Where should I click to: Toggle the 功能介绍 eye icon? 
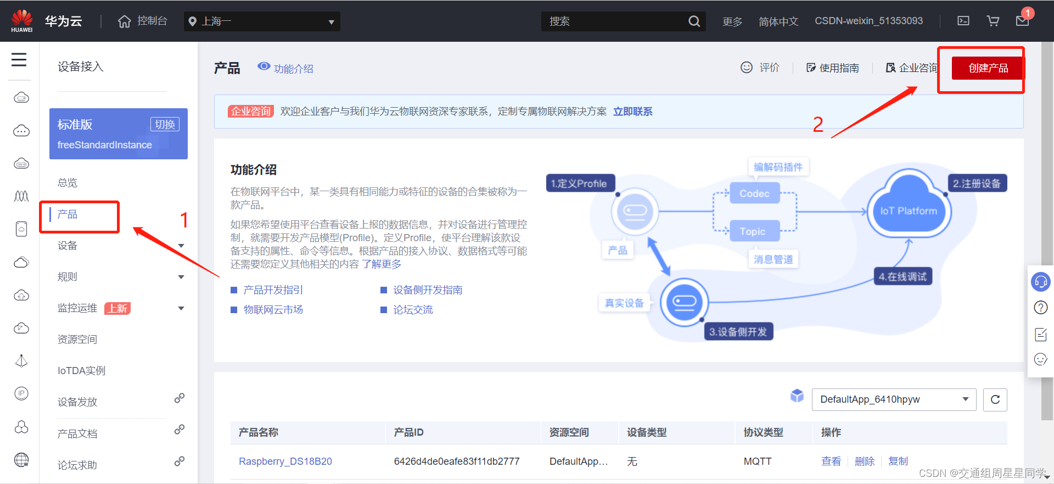[264, 66]
